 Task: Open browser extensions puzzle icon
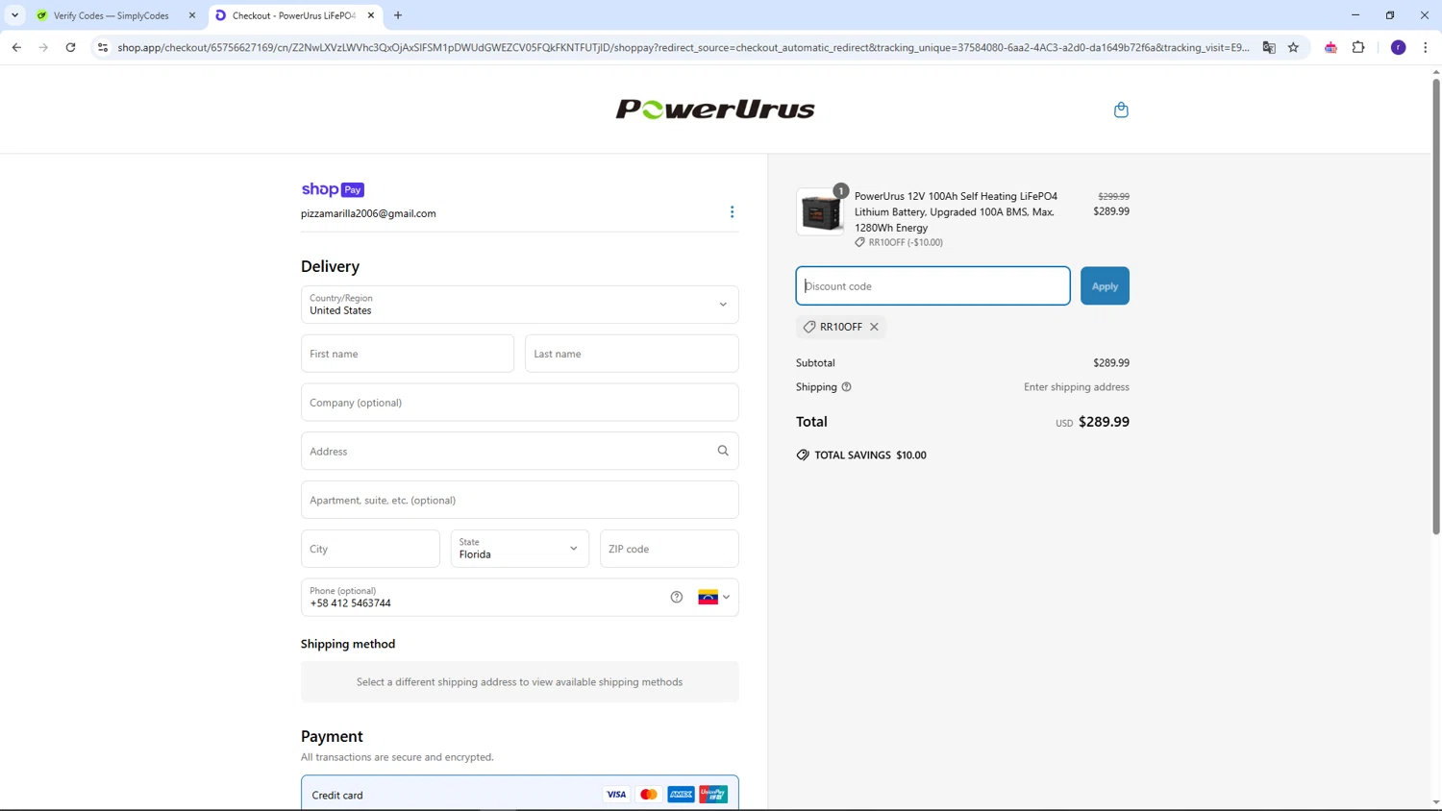tap(1358, 47)
